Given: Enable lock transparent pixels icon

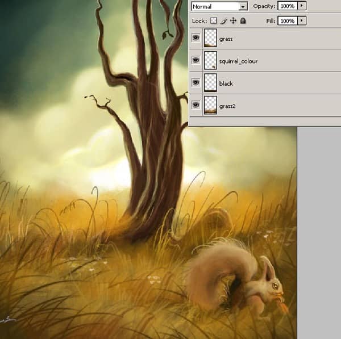Looking at the screenshot, I should tap(214, 20).
